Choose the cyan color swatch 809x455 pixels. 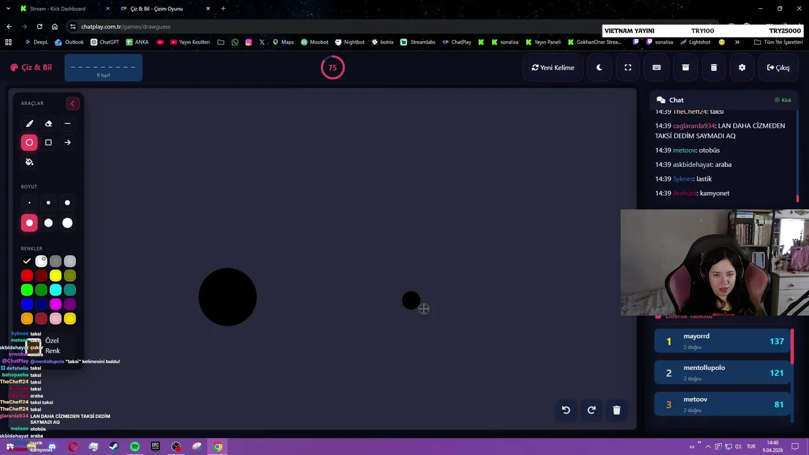click(56, 290)
